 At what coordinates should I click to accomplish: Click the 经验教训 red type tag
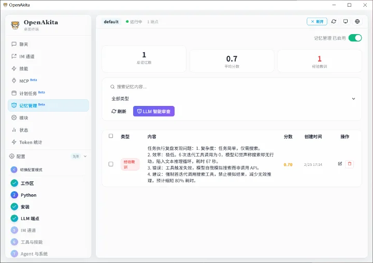[130, 164]
